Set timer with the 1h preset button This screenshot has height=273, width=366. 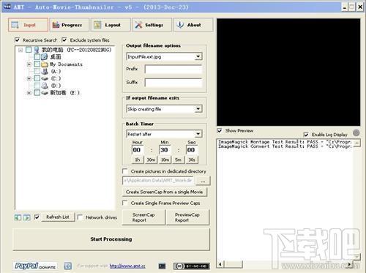click(x=138, y=160)
